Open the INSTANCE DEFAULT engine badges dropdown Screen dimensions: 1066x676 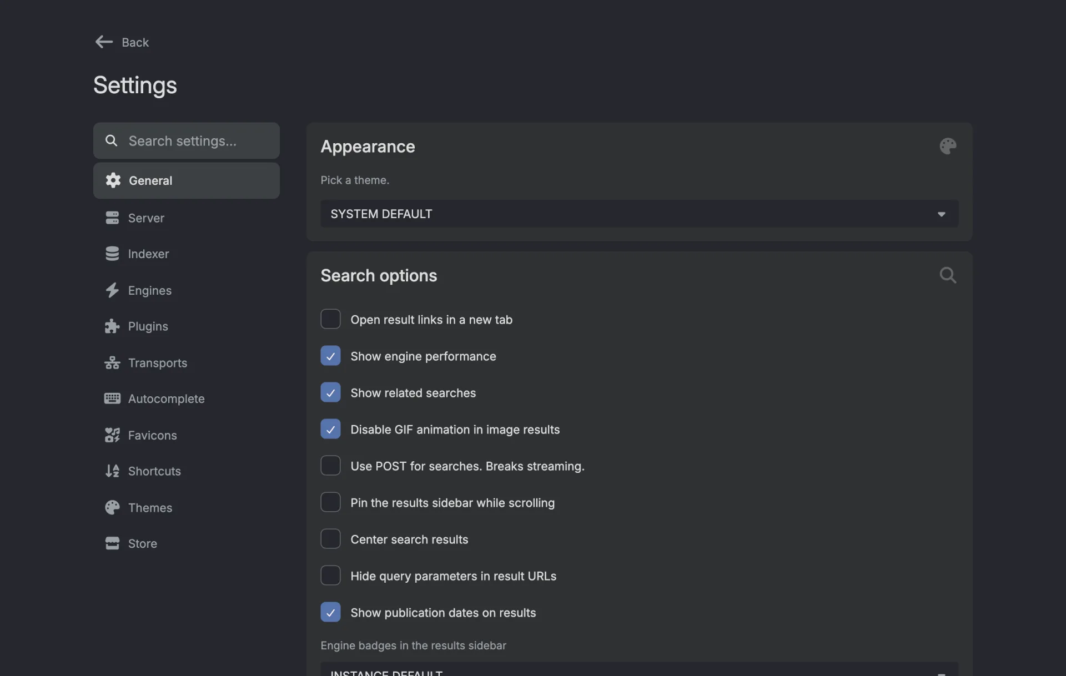point(639,669)
